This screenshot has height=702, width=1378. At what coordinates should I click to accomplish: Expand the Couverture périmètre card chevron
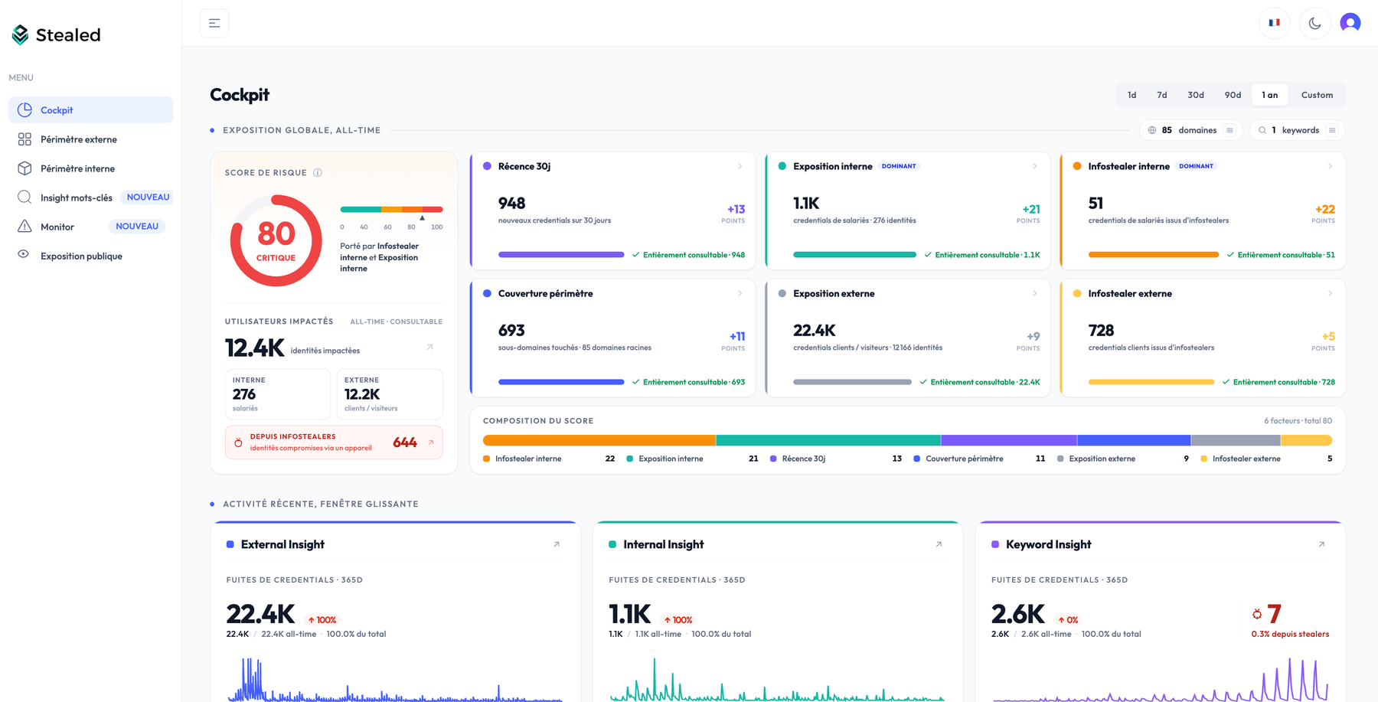click(x=740, y=293)
